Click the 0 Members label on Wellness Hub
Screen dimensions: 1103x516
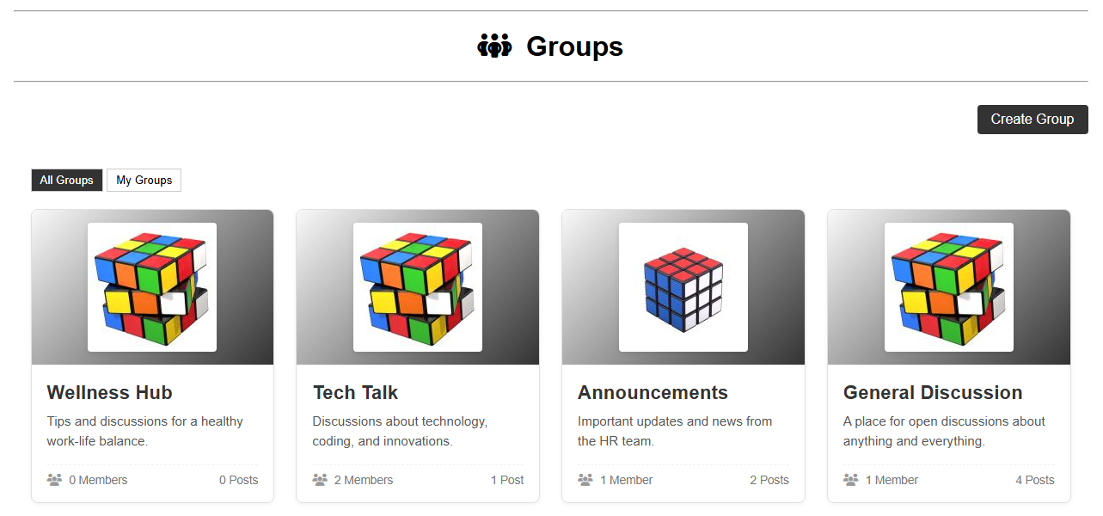tap(98, 480)
